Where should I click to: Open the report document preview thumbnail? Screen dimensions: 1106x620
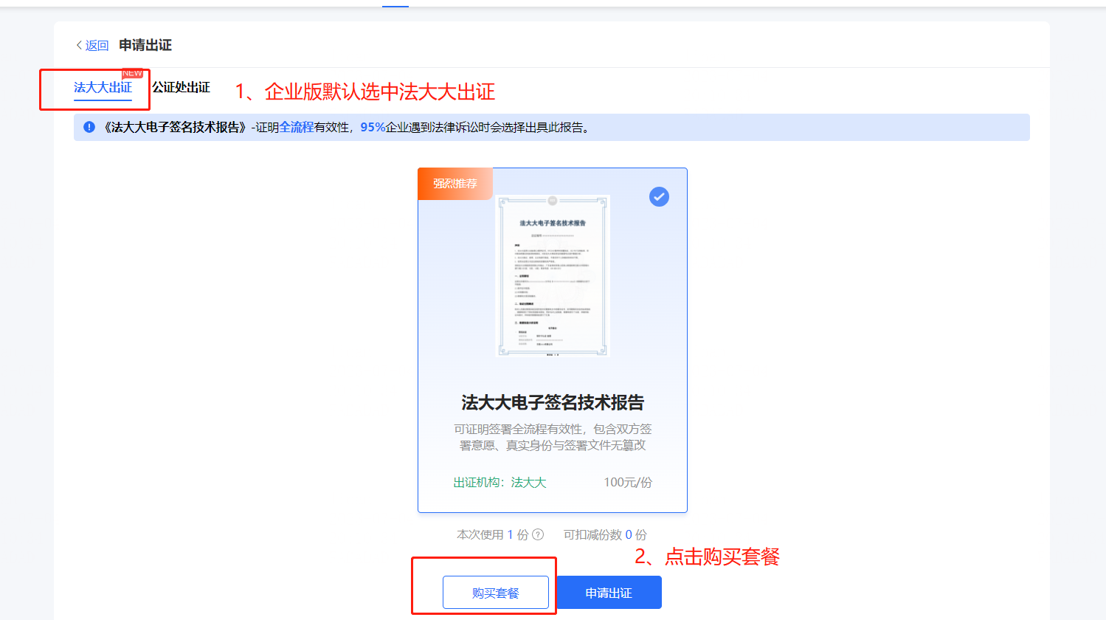point(553,276)
